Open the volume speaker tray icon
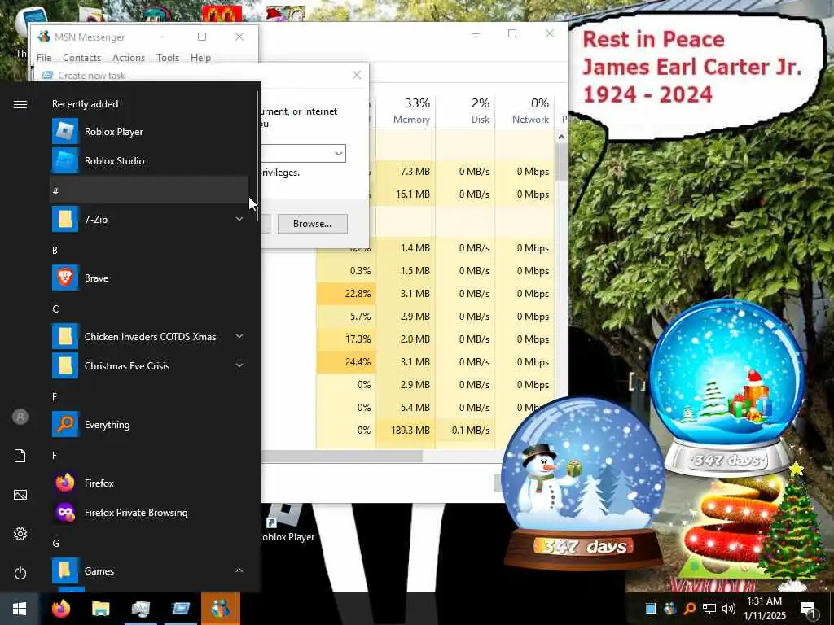Screen dimensions: 834x625 729,609
